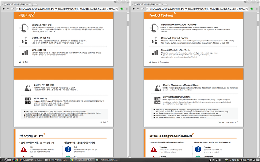
Task: Launch Firefox from taskbar quick launch
Action: (x=13, y=160)
